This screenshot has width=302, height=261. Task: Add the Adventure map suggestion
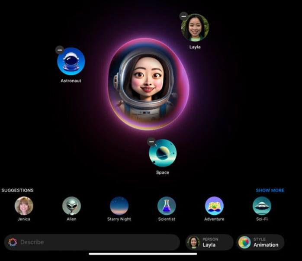pyautogui.click(x=214, y=206)
